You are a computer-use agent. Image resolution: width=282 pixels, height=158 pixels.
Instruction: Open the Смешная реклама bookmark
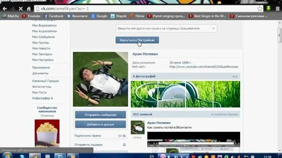[249, 16]
